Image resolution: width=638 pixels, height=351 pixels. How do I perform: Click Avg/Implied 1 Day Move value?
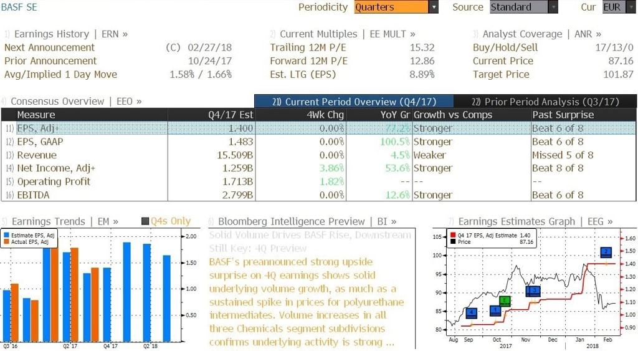point(201,74)
